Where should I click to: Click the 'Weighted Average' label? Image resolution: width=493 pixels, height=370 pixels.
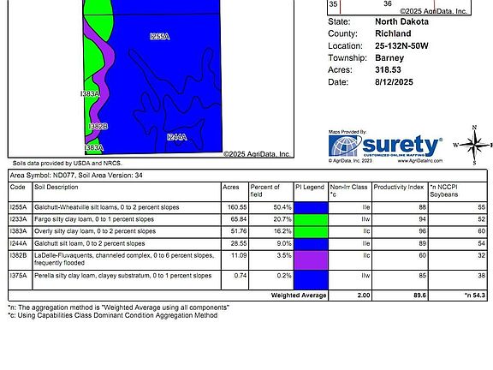[299, 295]
